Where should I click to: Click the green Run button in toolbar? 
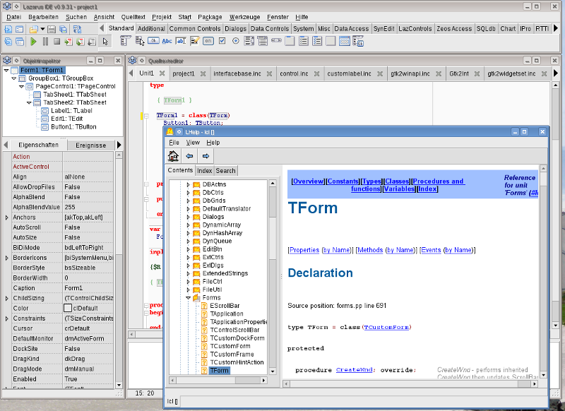[33, 42]
